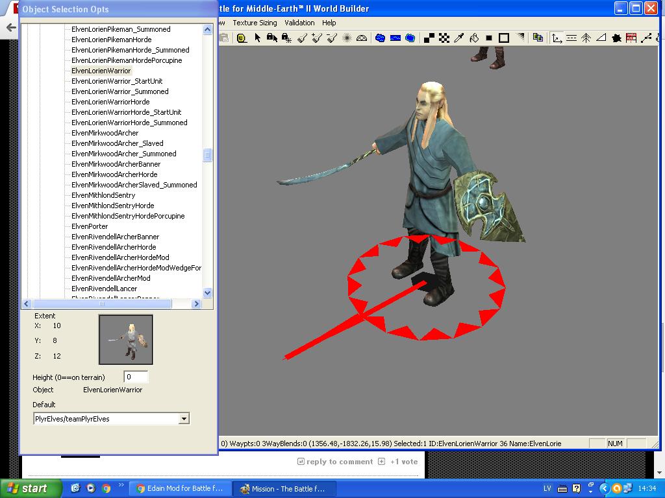Launch Chrome from the quick launch bar
Screen dimensions: 665x498
point(106,488)
